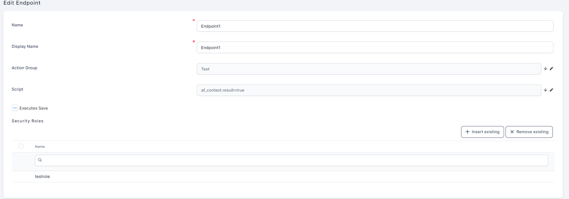Image resolution: width=569 pixels, height=199 pixels.
Task: Click the plus icon on Insert existing
Action: click(467, 132)
